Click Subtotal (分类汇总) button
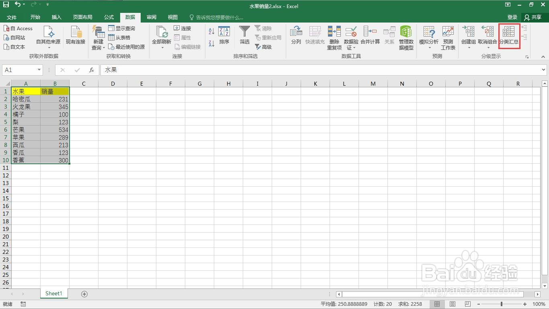 pos(509,35)
